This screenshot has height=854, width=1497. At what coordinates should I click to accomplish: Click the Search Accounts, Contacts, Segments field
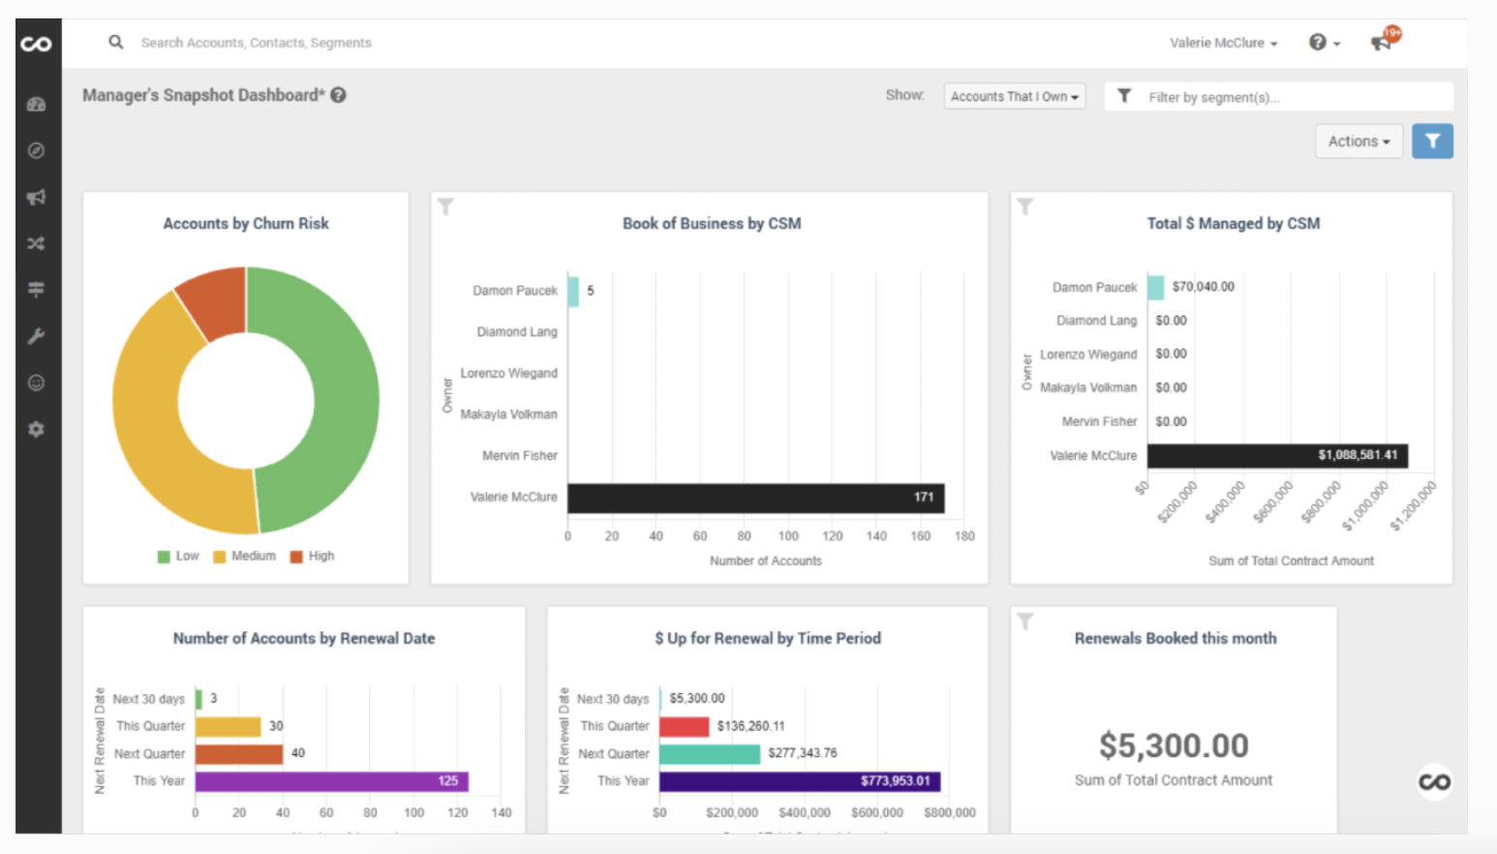pyautogui.click(x=257, y=43)
